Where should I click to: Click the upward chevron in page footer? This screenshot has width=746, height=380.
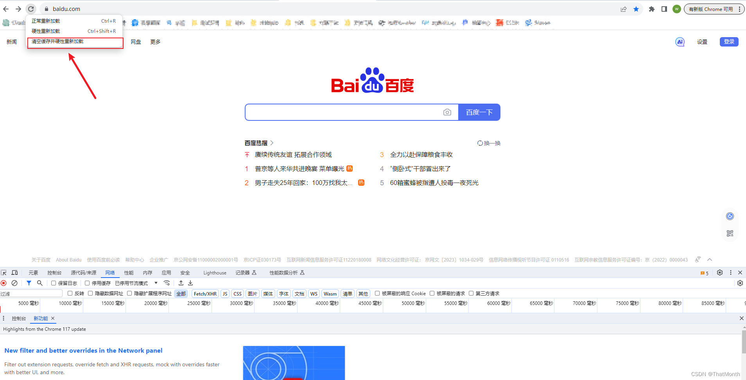pos(710,260)
